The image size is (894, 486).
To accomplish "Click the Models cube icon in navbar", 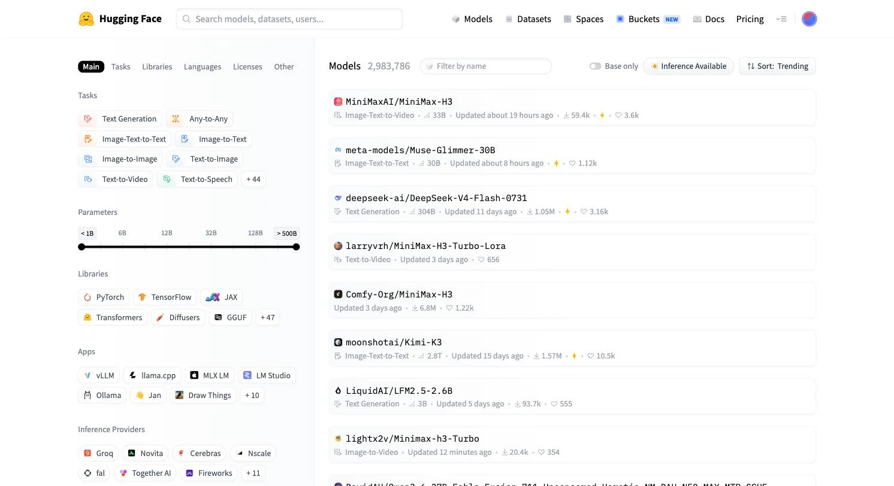I will (x=456, y=19).
